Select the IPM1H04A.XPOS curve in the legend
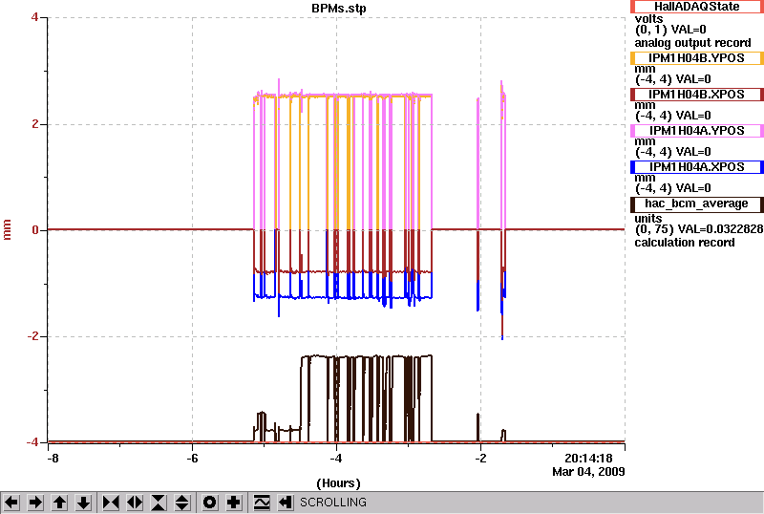 697,167
